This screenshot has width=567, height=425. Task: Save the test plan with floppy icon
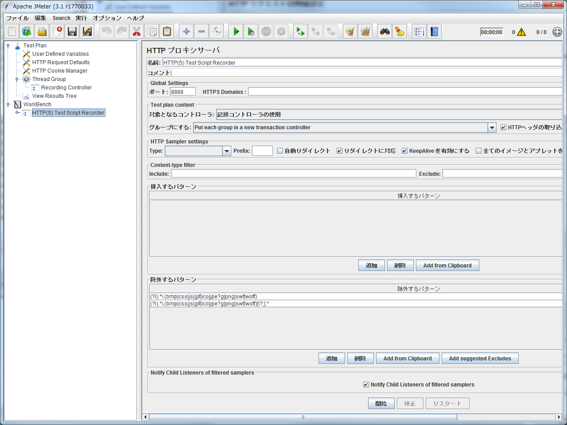click(x=72, y=31)
